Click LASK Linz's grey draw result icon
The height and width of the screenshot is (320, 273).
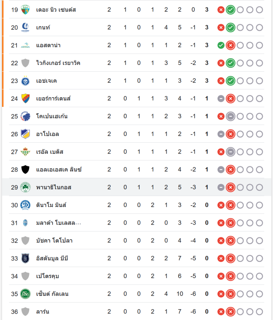coord(221,170)
